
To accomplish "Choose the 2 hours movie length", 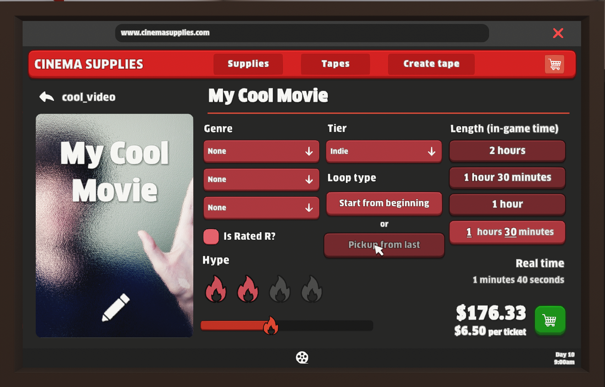I will point(507,151).
